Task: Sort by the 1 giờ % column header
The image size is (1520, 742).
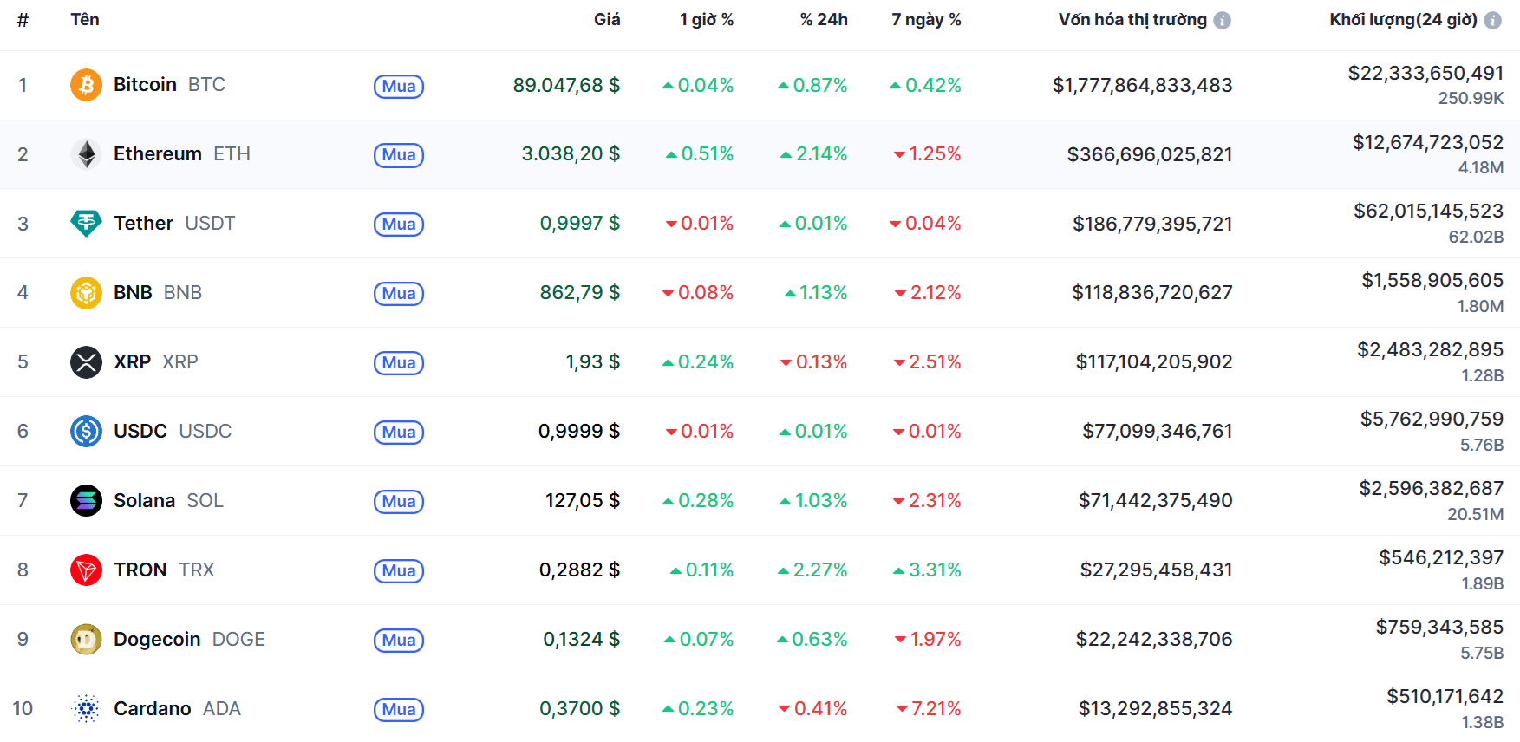Action: click(x=707, y=19)
